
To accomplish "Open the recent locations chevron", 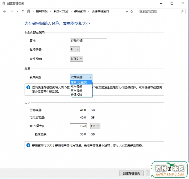I will (17, 11).
